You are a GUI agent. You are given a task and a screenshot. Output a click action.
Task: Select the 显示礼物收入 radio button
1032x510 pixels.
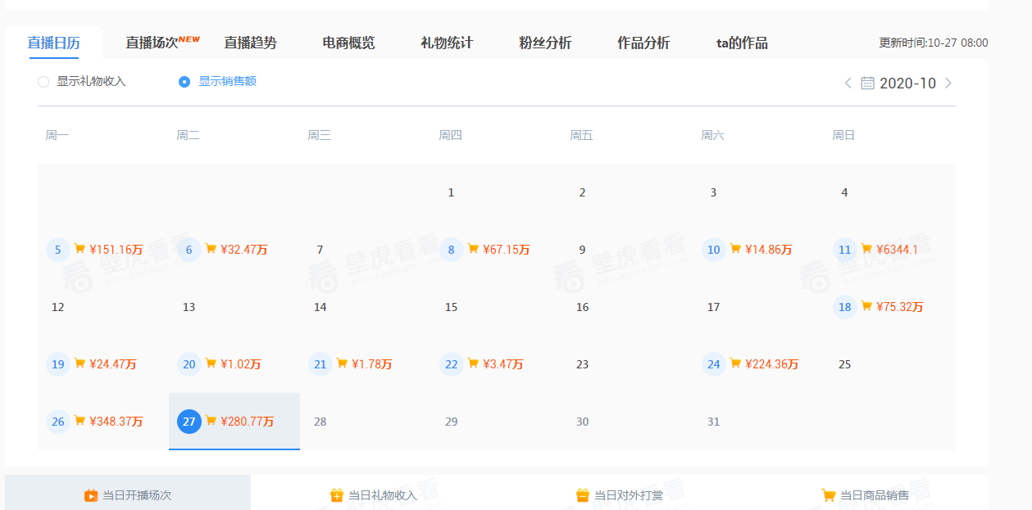point(43,82)
